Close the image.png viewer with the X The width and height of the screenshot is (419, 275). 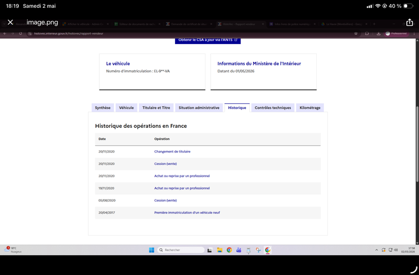10,22
